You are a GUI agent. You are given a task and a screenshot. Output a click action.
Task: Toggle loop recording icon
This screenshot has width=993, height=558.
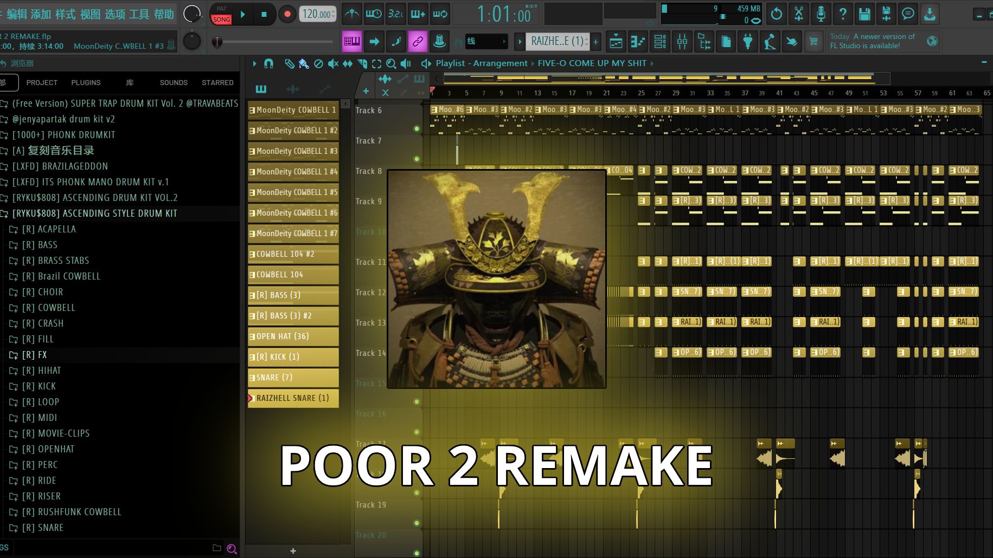pyautogui.click(x=440, y=14)
